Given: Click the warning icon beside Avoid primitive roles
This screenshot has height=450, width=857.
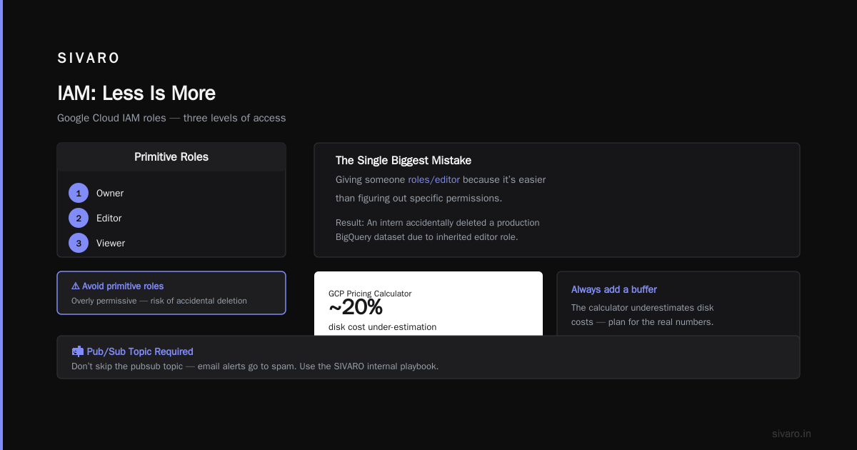Looking at the screenshot, I should 76,286.
